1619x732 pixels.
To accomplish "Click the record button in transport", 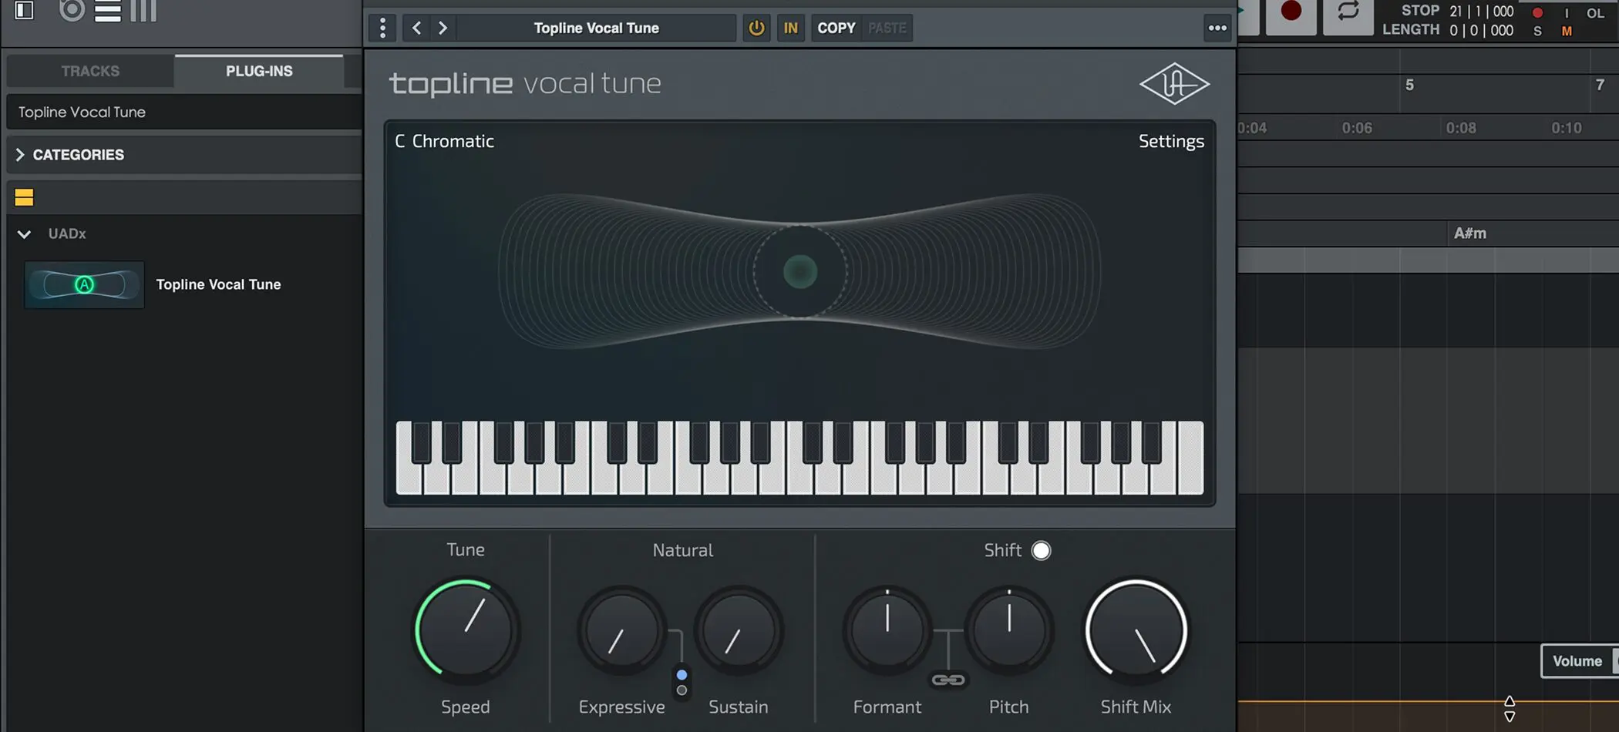I will tap(1291, 12).
